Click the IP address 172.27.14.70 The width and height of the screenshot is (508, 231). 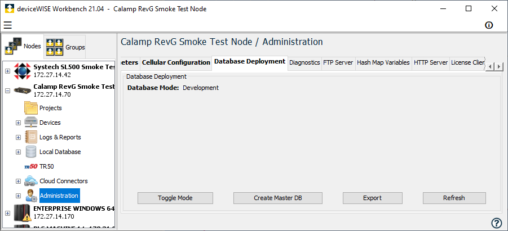52,94
